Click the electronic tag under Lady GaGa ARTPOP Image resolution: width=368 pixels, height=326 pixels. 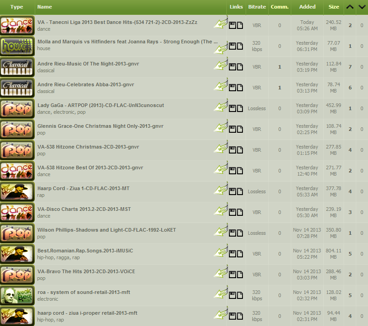(64, 112)
